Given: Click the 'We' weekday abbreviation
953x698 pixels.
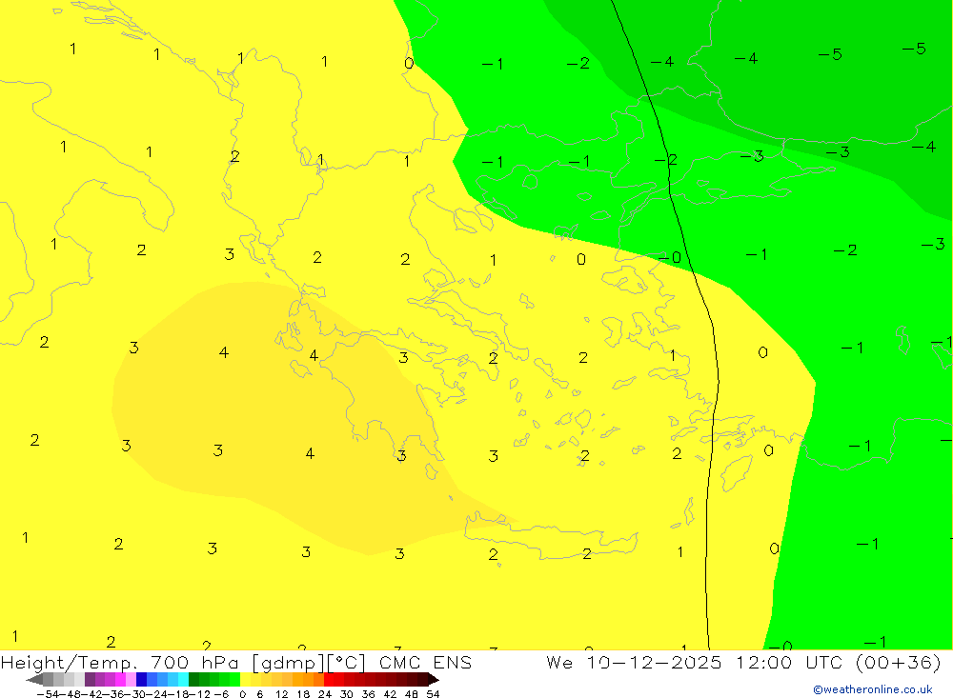Looking at the screenshot, I should click(x=559, y=662).
